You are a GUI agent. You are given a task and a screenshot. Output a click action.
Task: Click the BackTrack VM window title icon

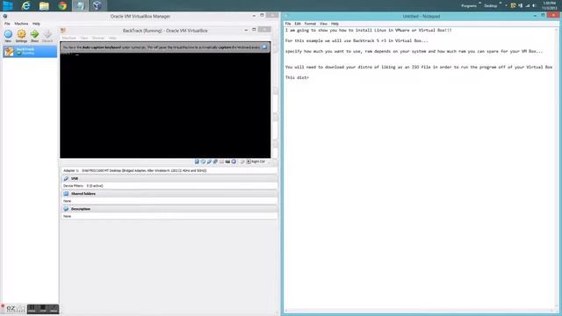click(x=62, y=31)
